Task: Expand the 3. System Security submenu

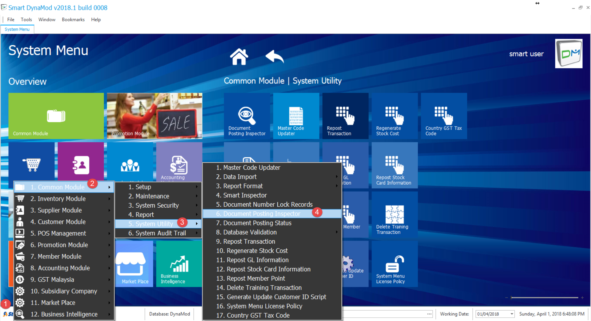Action: [158, 205]
